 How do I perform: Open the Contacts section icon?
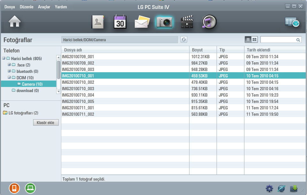pyautogui.click(x=98, y=22)
